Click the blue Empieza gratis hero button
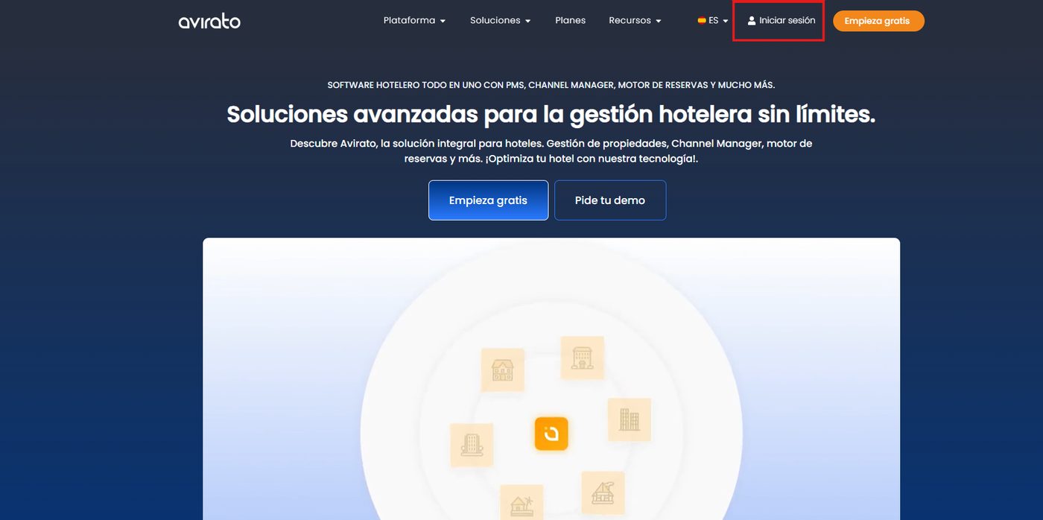Viewport: 1043px width, 520px height. (x=488, y=200)
